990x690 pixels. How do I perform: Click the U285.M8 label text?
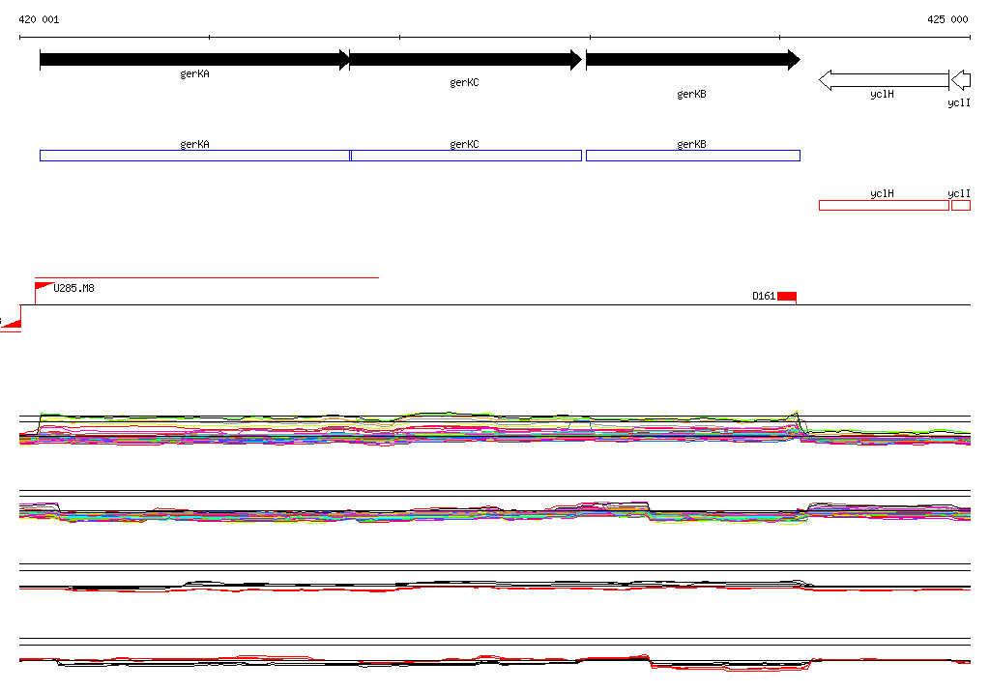(x=73, y=289)
